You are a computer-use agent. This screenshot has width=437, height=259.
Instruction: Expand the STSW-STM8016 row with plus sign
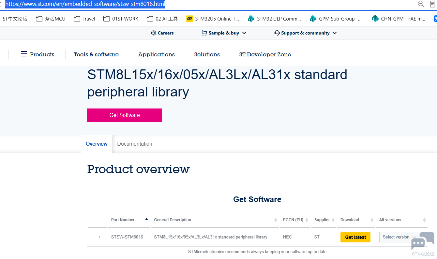[x=100, y=237]
